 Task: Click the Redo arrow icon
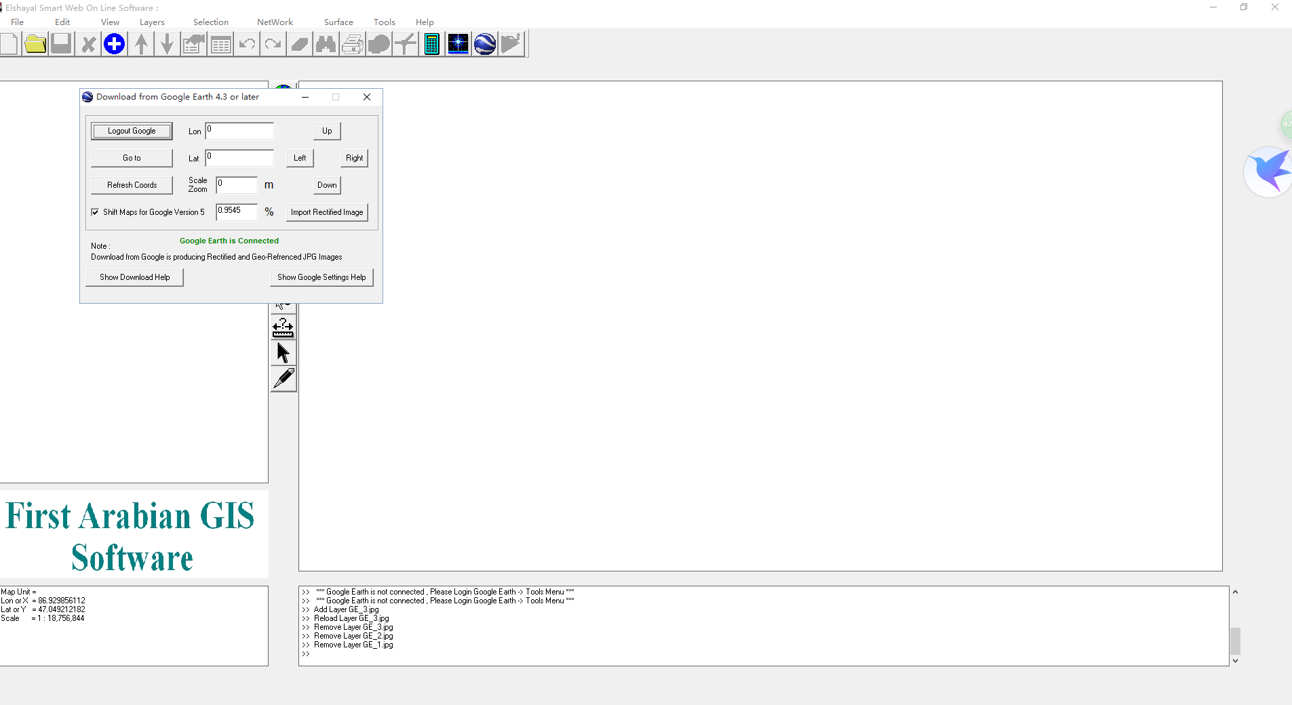click(273, 44)
